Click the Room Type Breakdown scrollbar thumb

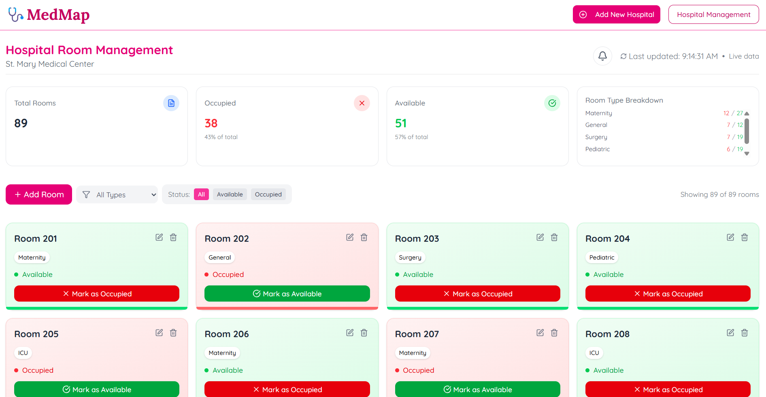[747, 131]
